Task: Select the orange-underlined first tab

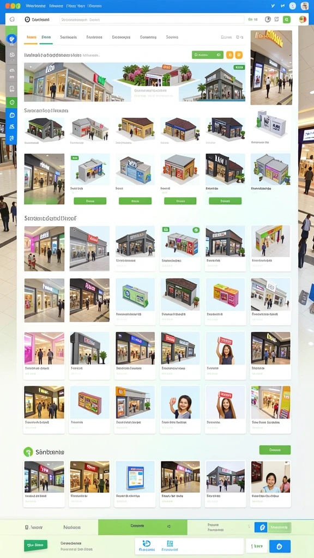Action: pyautogui.click(x=31, y=38)
